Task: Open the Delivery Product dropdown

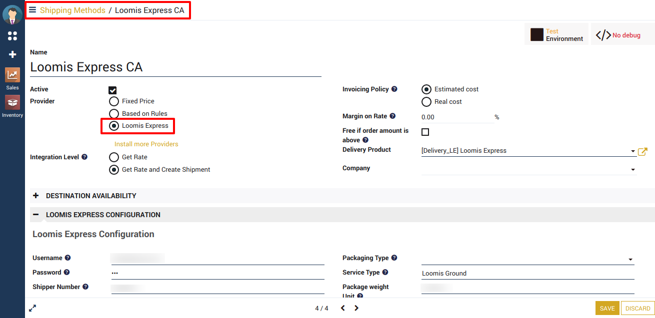Action: (x=632, y=151)
